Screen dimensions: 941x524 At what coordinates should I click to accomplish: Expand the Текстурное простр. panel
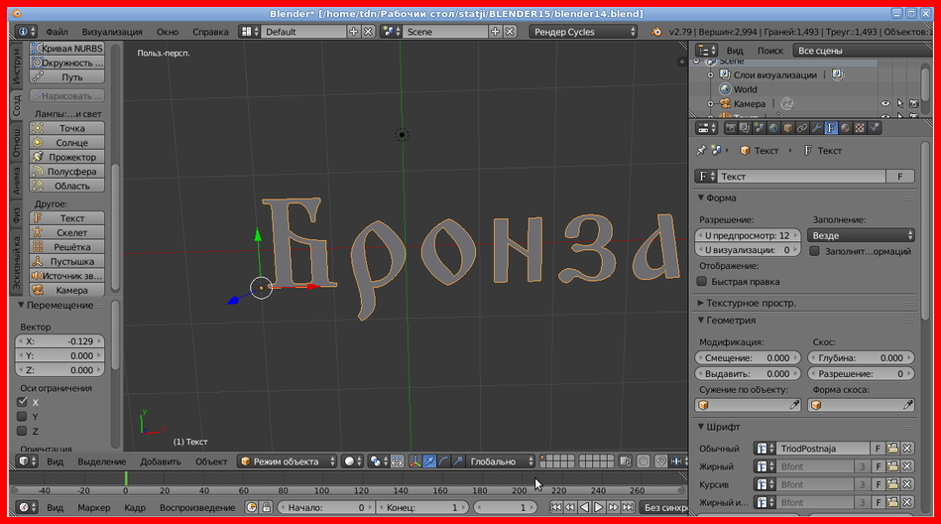(x=700, y=303)
